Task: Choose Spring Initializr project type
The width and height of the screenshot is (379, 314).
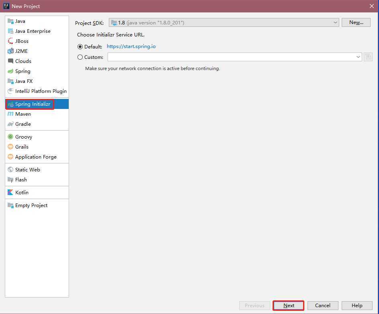Action: (x=37, y=104)
